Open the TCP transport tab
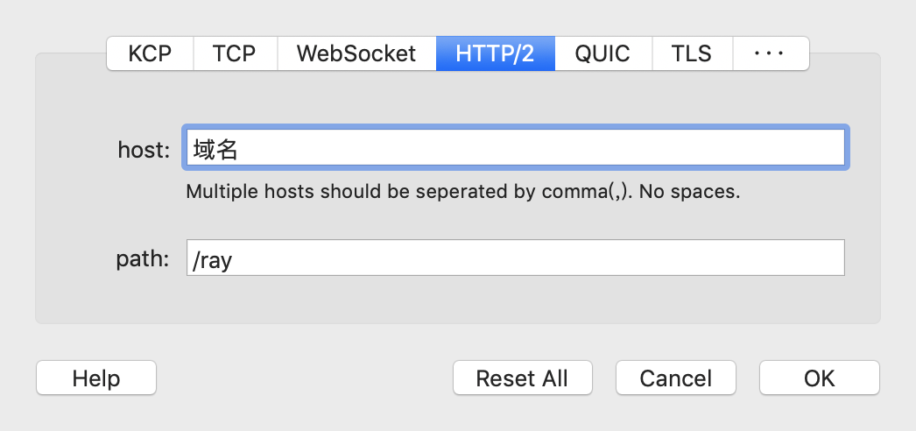916x431 pixels. (x=235, y=53)
